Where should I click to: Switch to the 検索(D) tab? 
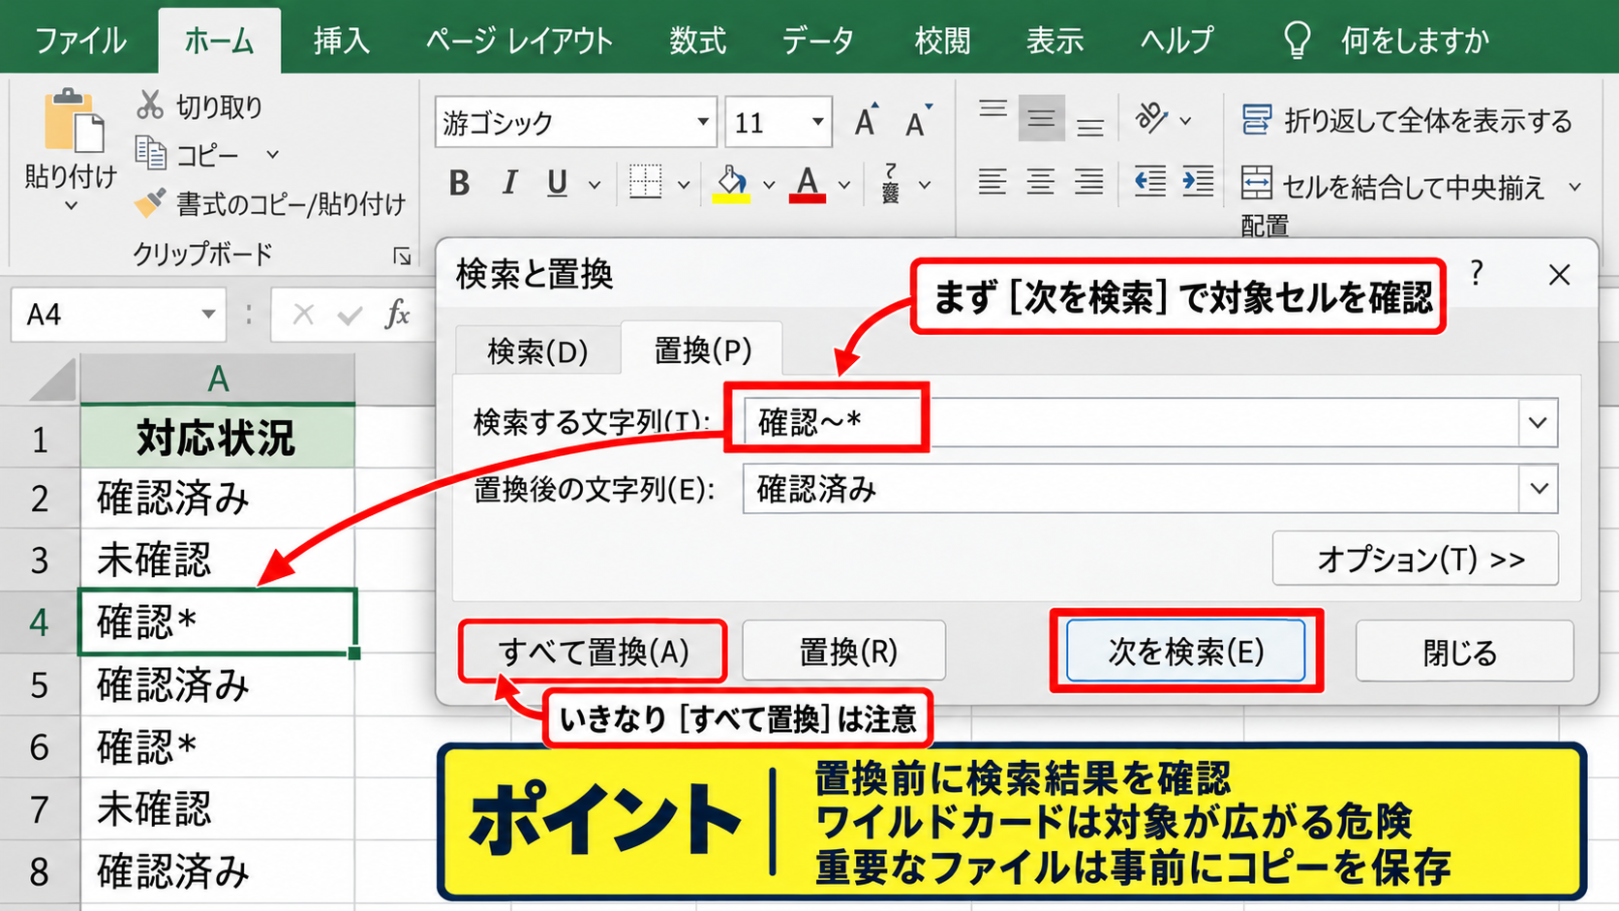(537, 351)
